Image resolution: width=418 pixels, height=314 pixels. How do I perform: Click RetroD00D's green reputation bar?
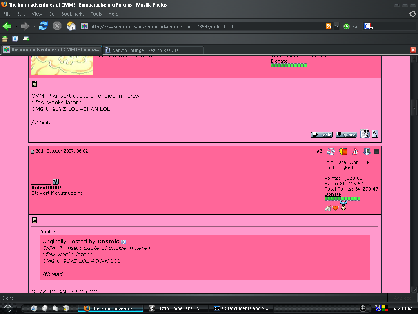point(342,199)
